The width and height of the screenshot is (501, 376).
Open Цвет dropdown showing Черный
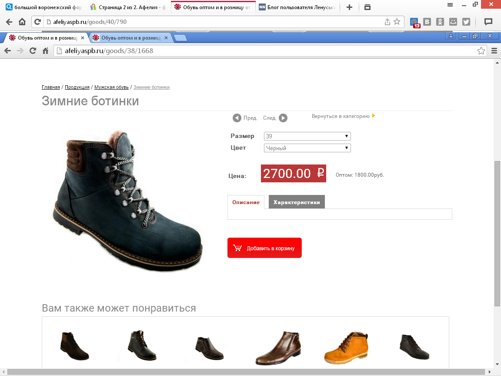307,148
